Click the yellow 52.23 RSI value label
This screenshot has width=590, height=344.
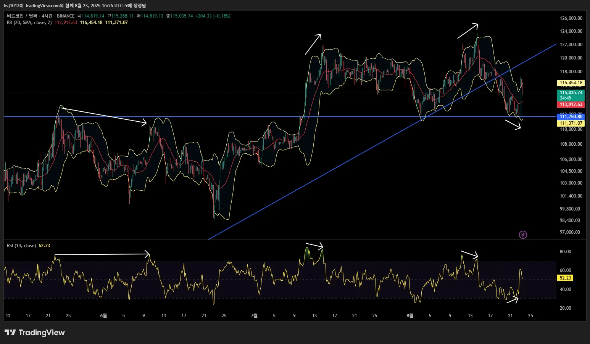point(565,278)
